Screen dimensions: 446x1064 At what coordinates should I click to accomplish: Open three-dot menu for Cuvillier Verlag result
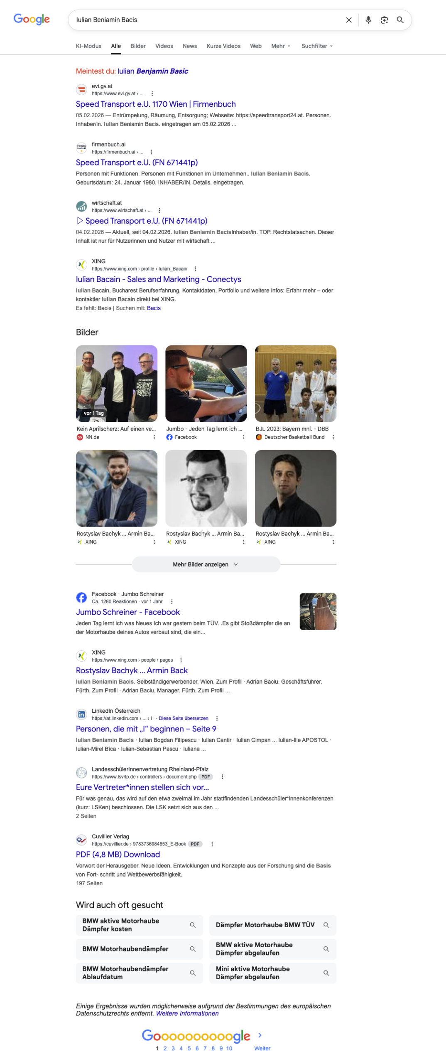point(212,844)
